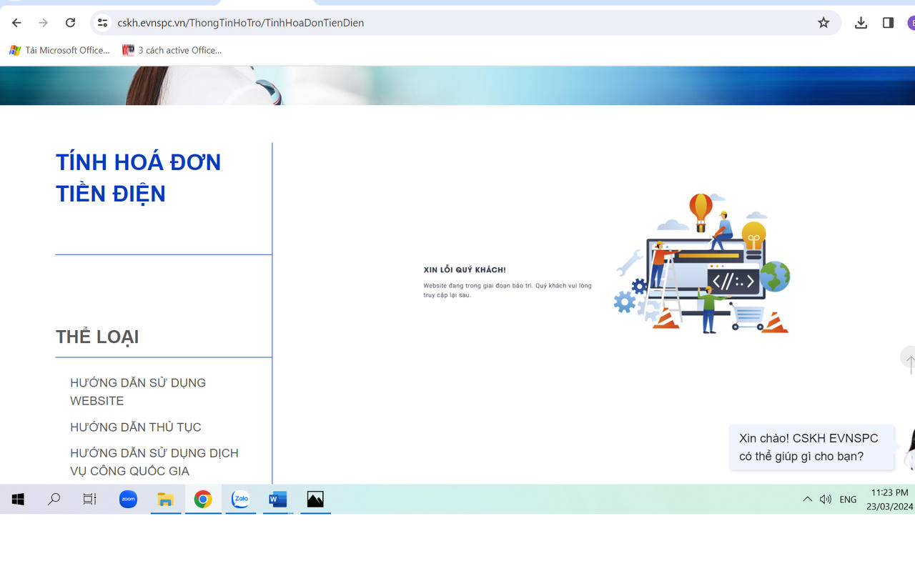Click the scroll-to-top arrow button
This screenshot has width=915, height=576.
[x=909, y=359]
